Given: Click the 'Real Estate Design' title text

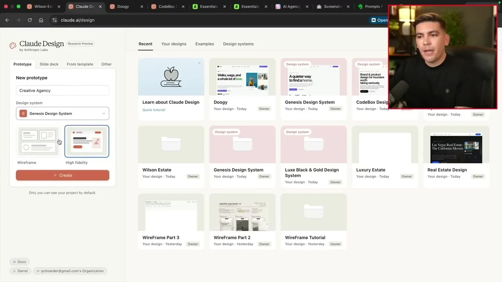Looking at the screenshot, I should 447,170.
